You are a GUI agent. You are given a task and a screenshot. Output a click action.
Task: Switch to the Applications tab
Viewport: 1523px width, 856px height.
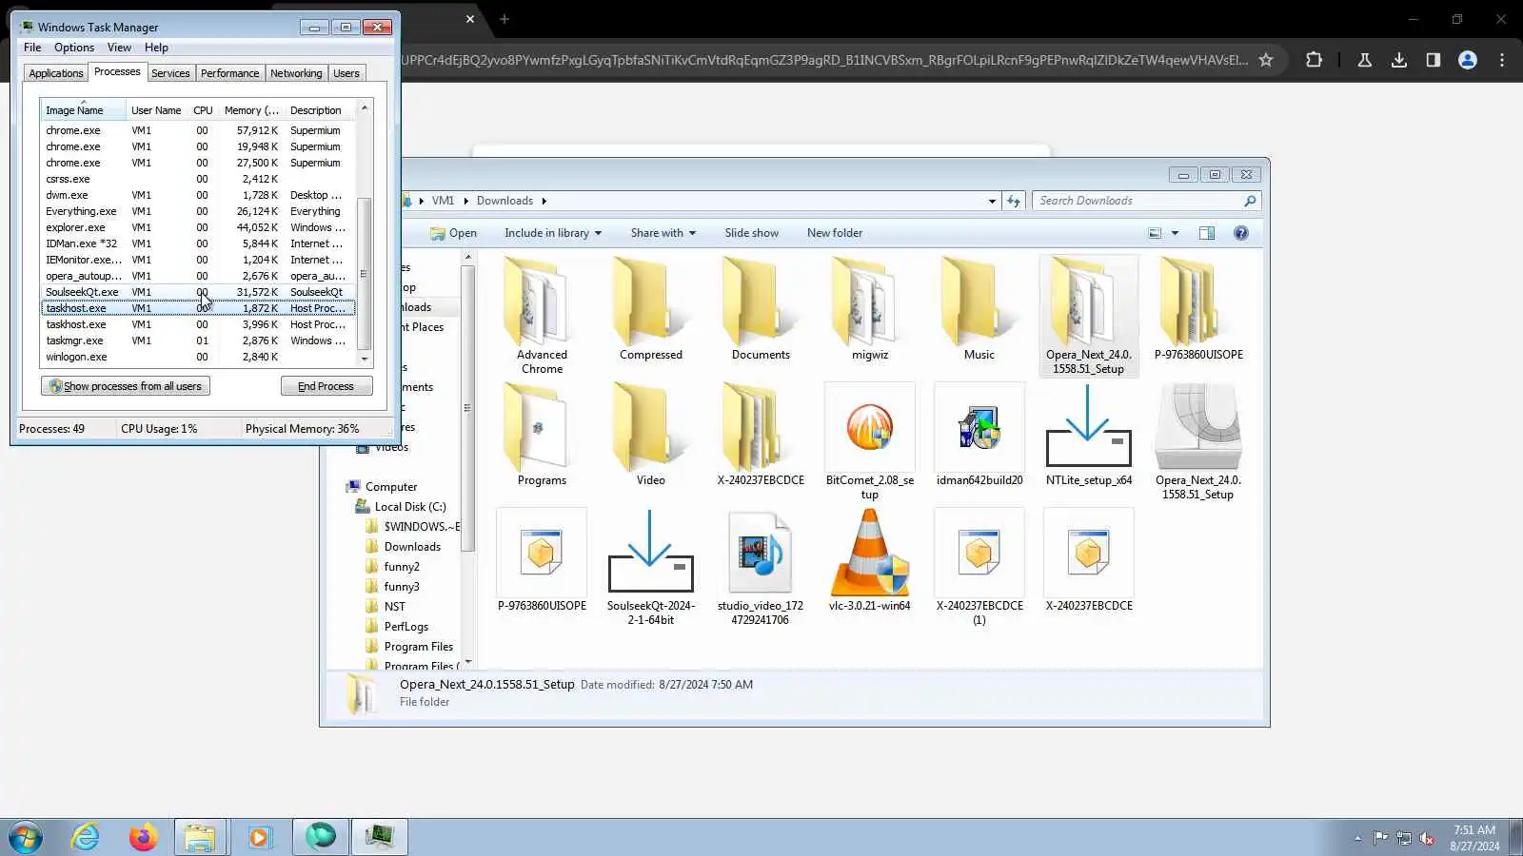point(55,73)
